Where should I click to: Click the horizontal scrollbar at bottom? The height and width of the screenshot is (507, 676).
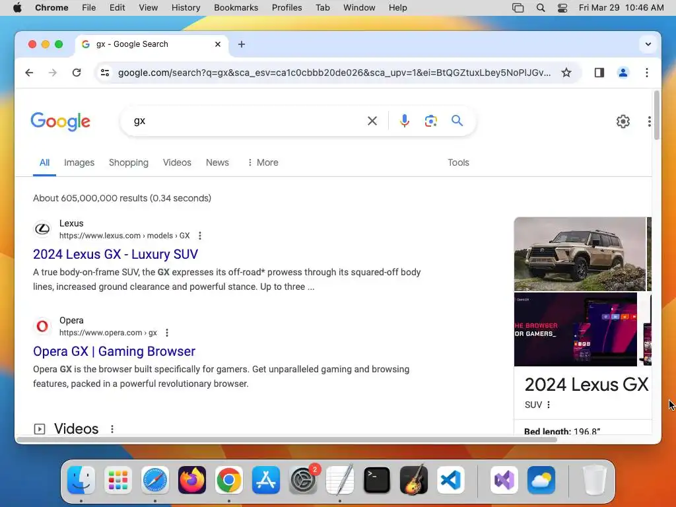[287, 440]
